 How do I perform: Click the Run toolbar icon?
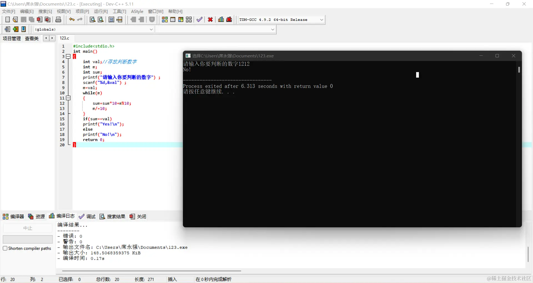coord(173,19)
